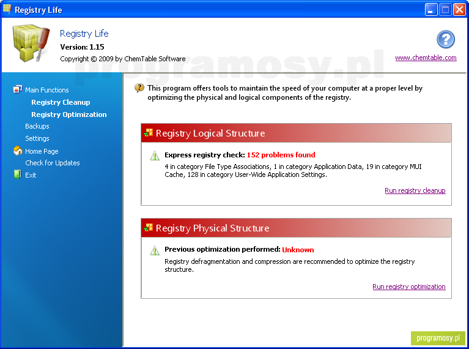Viewport: 469px width, 349px height.
Task: Click the green Exit door icon
Action: (x=18, y=174)
